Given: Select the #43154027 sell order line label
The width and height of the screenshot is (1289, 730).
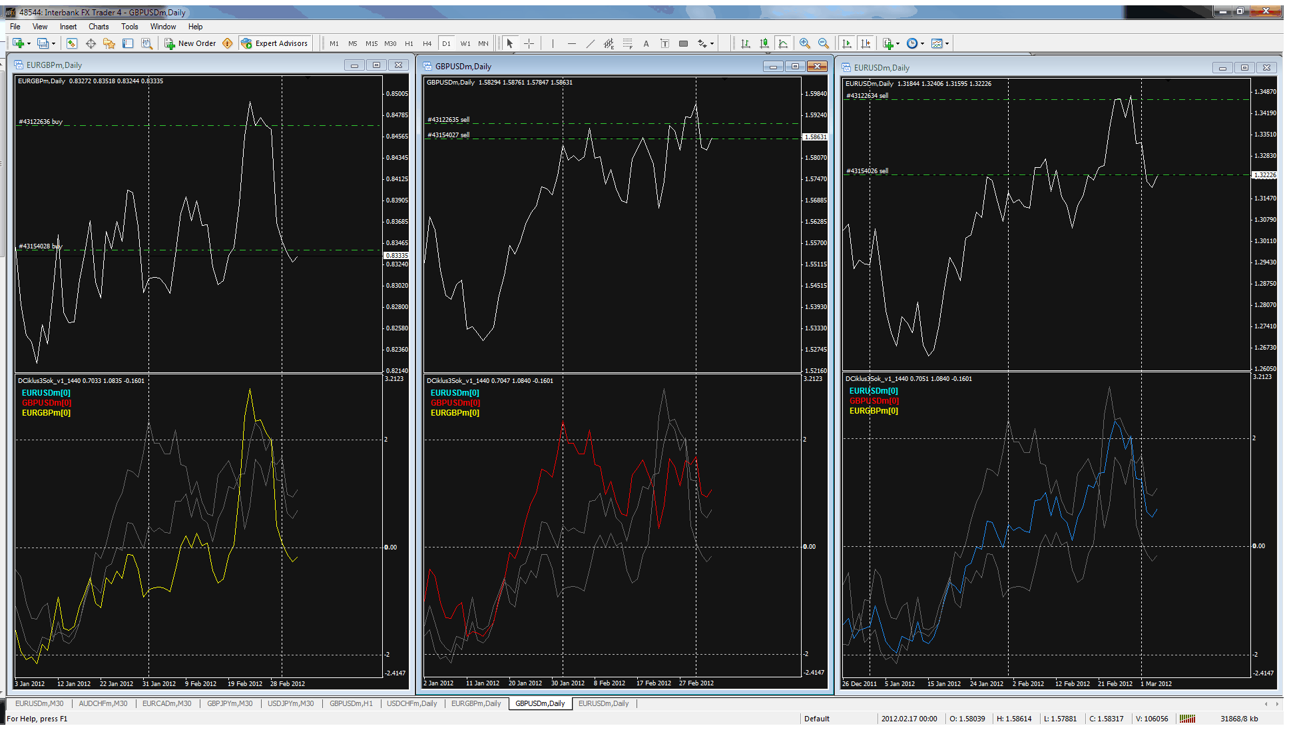Looking at the screenshot, I should [448, 135].
